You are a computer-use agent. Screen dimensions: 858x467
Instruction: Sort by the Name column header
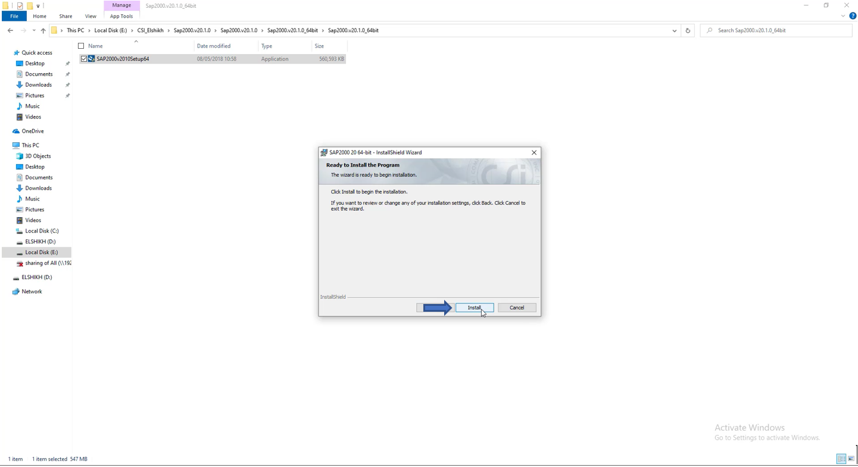(x=136, y=46)
